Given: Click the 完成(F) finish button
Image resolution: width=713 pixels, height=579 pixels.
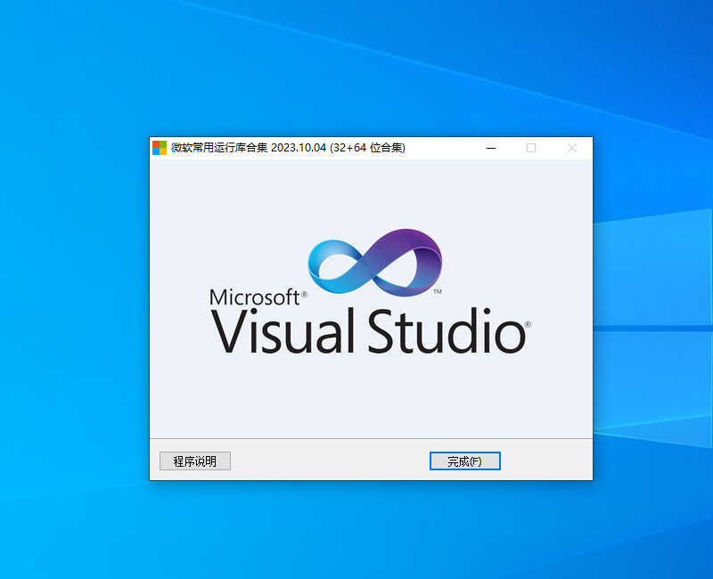Looking at the screenshot, I should click(x=464, y=461).
